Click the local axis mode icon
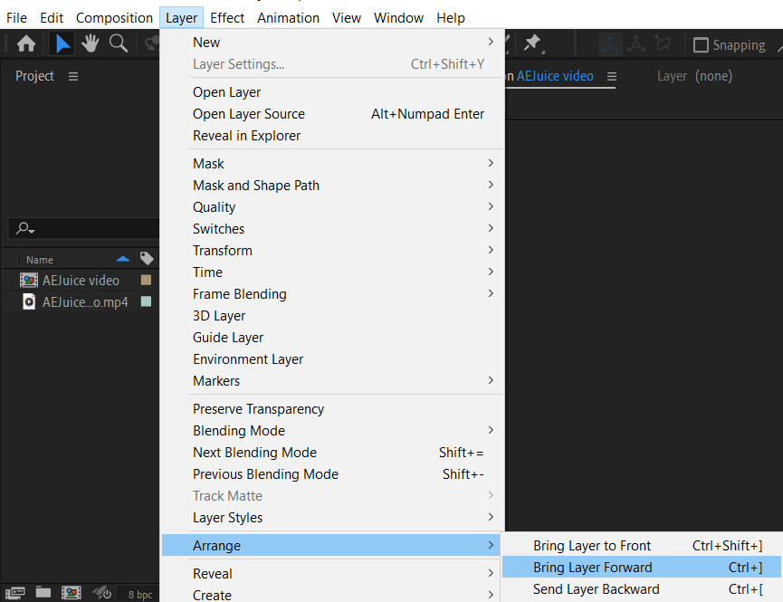The image size is (783, 602). 610,45
